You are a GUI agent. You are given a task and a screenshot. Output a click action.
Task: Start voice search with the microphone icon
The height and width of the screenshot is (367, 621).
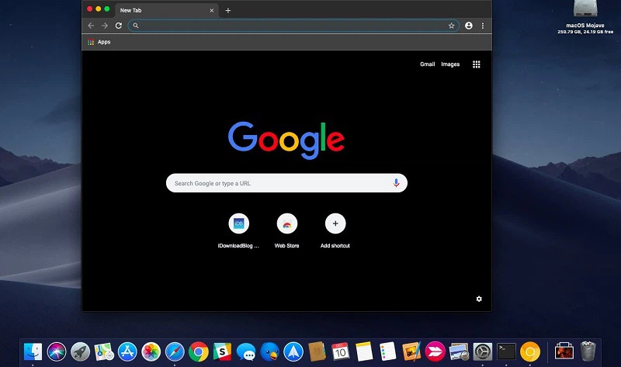[x=396, y=183]
